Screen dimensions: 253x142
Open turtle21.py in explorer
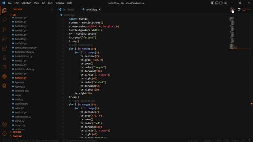(x=21, y=61)
